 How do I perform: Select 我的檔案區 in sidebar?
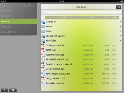tap(19, 11)
